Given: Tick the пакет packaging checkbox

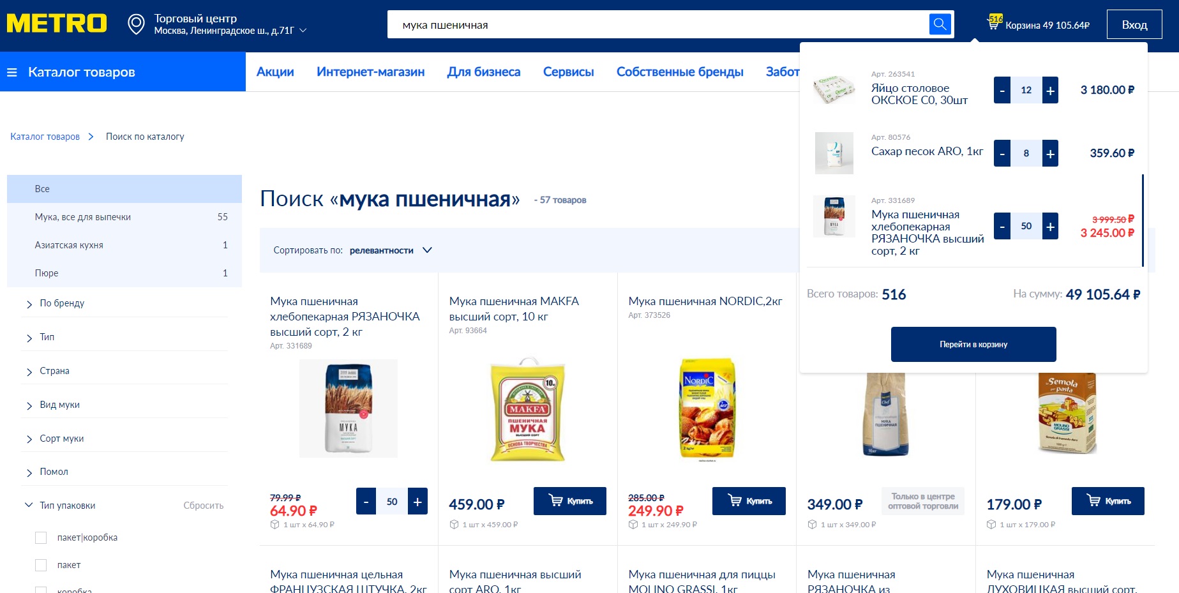Looking at the screenshot, I should pos(41,565).
